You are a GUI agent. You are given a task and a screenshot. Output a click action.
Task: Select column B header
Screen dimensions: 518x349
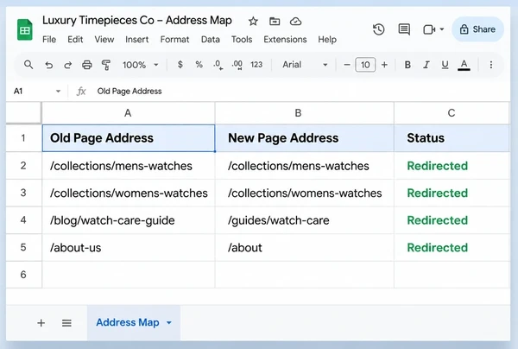tap(304, 113)
